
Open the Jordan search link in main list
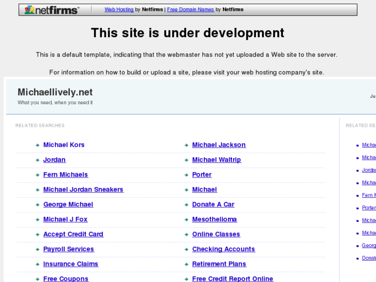click(54, 159)
